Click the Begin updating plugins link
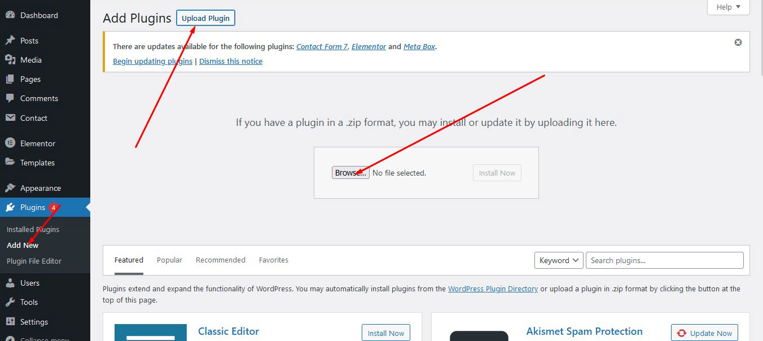This screenshot has height=341, width=763. tap(152, 61)
